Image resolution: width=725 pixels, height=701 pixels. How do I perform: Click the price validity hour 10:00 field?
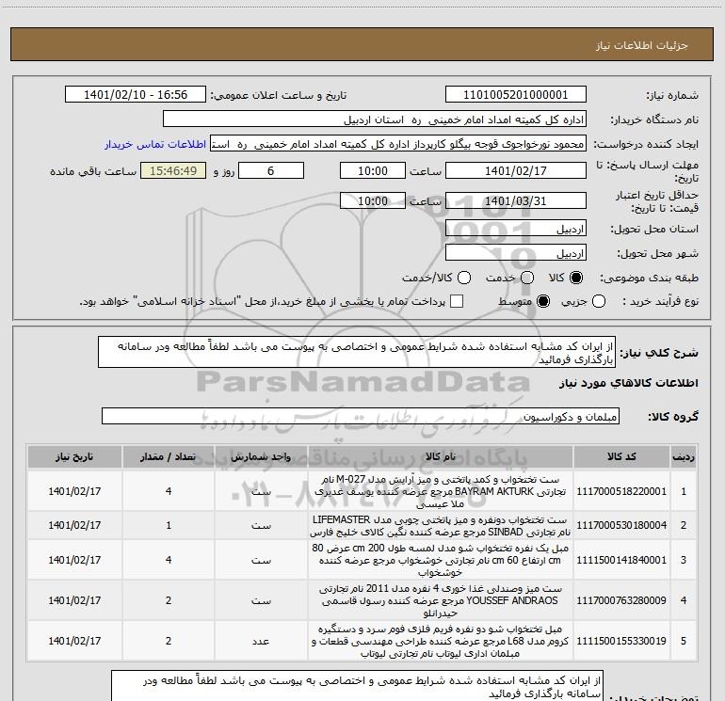373,200
